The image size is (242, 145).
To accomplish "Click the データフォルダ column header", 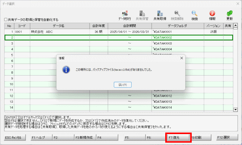I will (178, 26).
